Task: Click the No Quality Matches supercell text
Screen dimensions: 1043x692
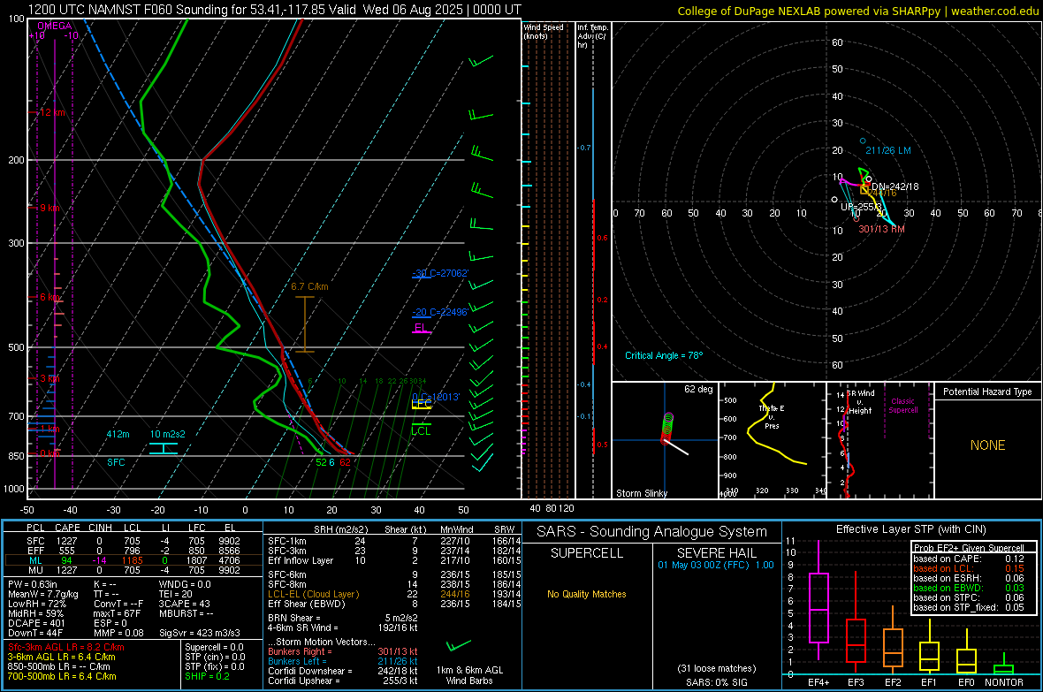Action: (587, 594)
